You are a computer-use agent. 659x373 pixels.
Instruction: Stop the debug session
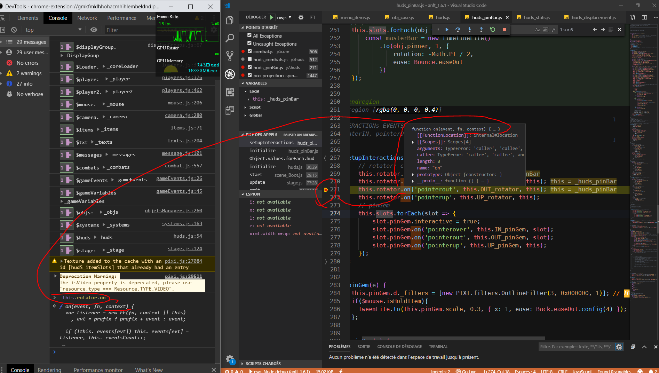tap(504, 30)
